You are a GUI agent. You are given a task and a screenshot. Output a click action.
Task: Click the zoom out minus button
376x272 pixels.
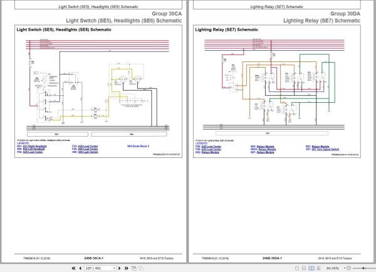tap(349, 268)
